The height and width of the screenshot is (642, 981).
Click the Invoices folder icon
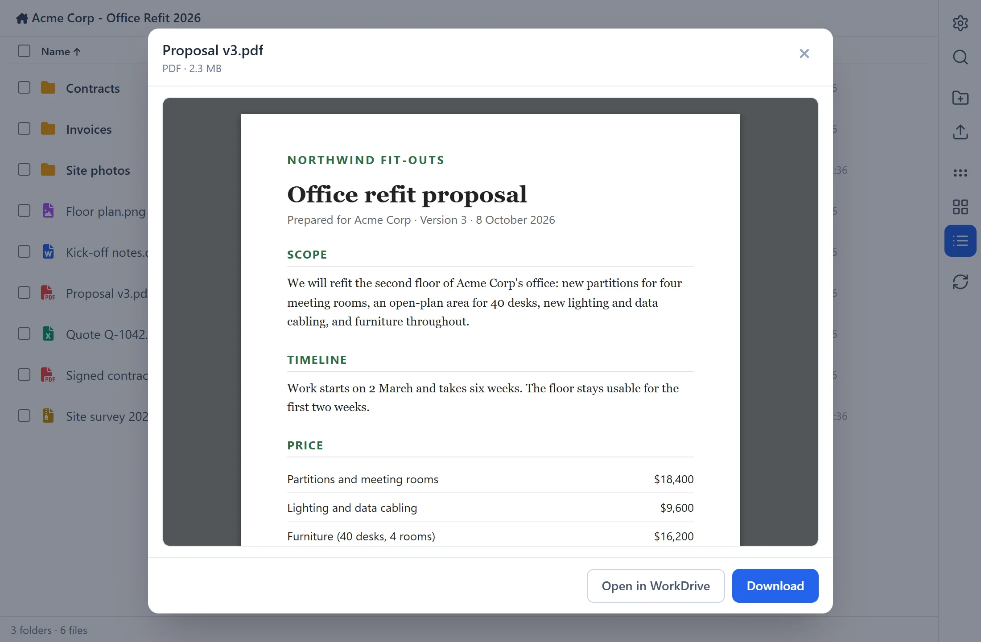click(48, 129)
